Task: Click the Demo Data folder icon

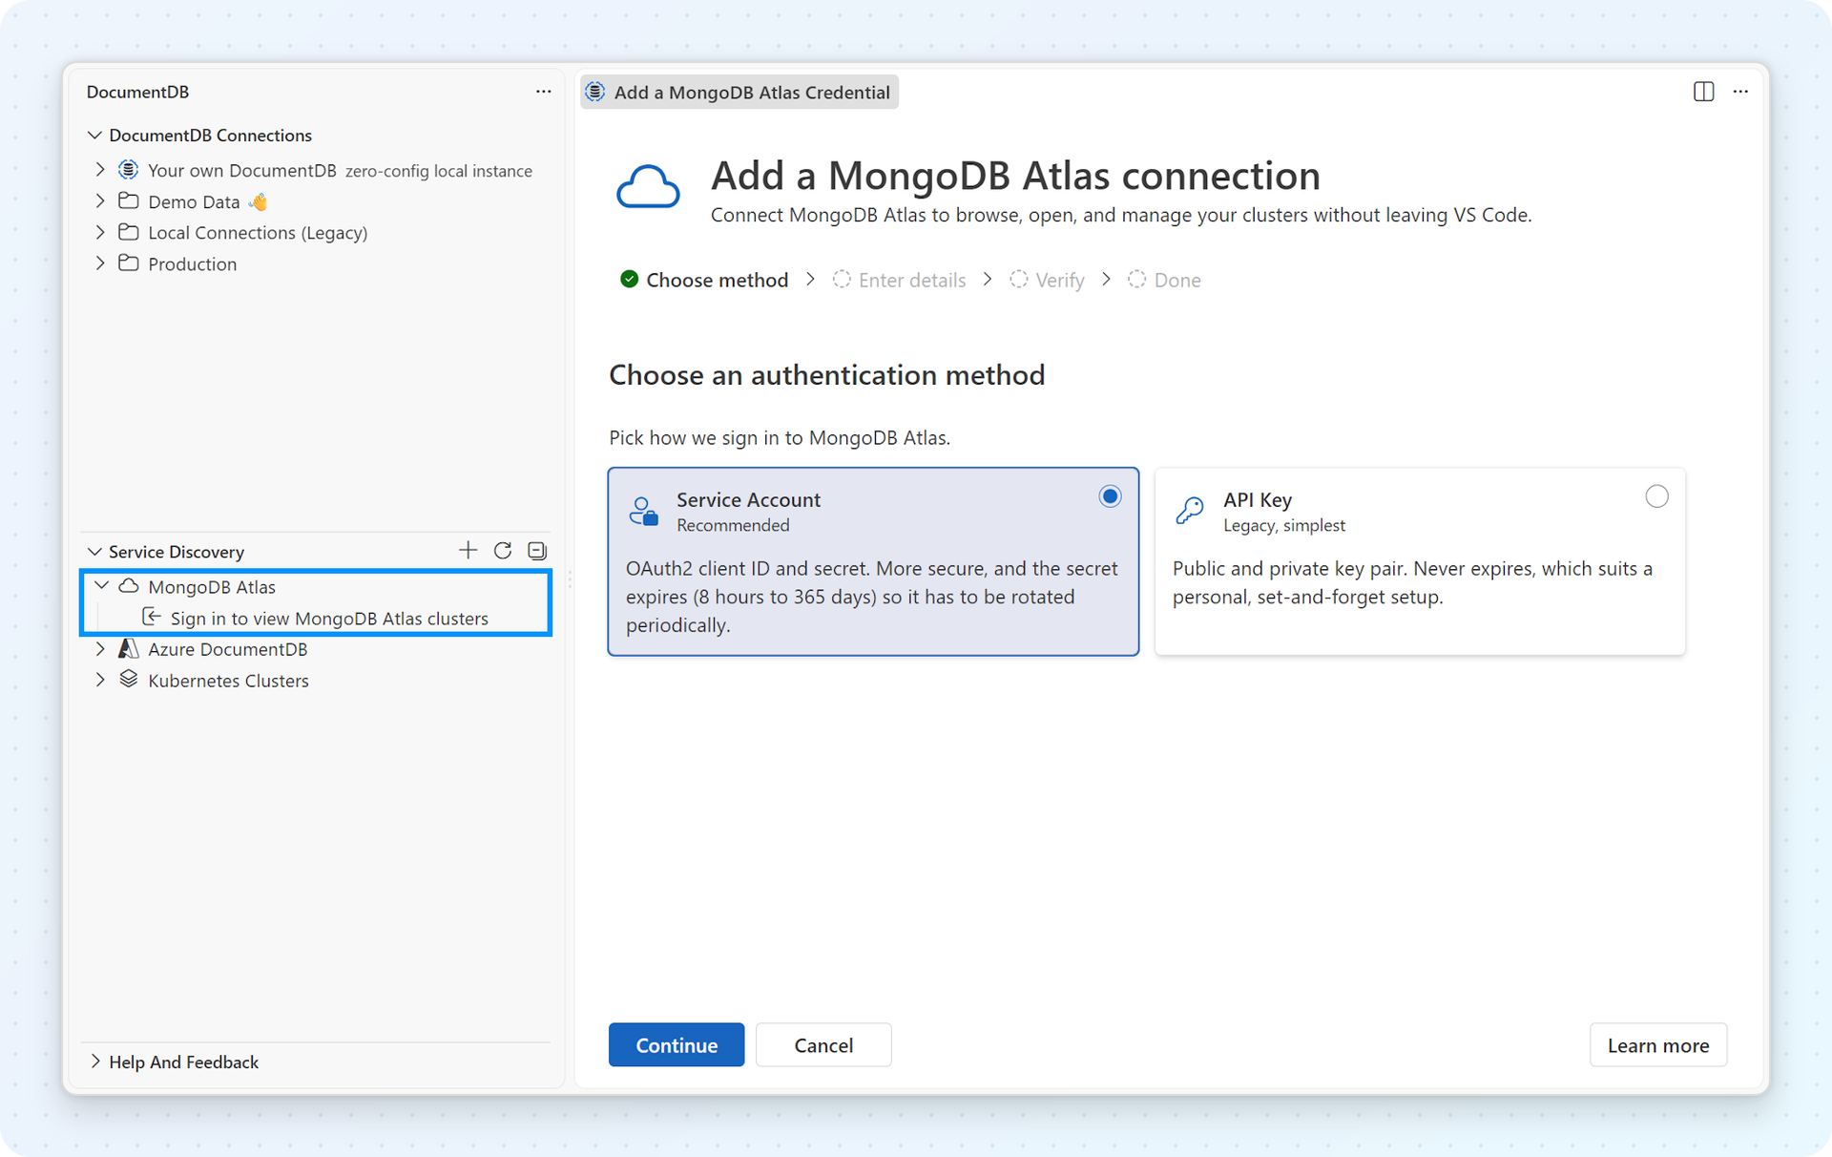Action: (129, 201)
